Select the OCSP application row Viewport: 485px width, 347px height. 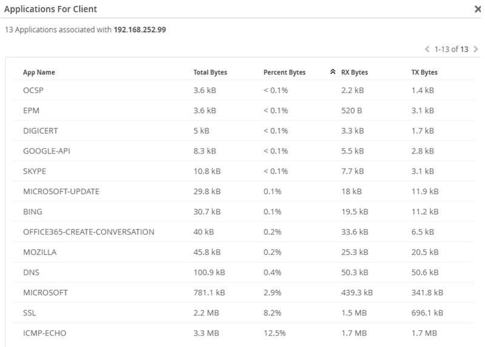244,90
